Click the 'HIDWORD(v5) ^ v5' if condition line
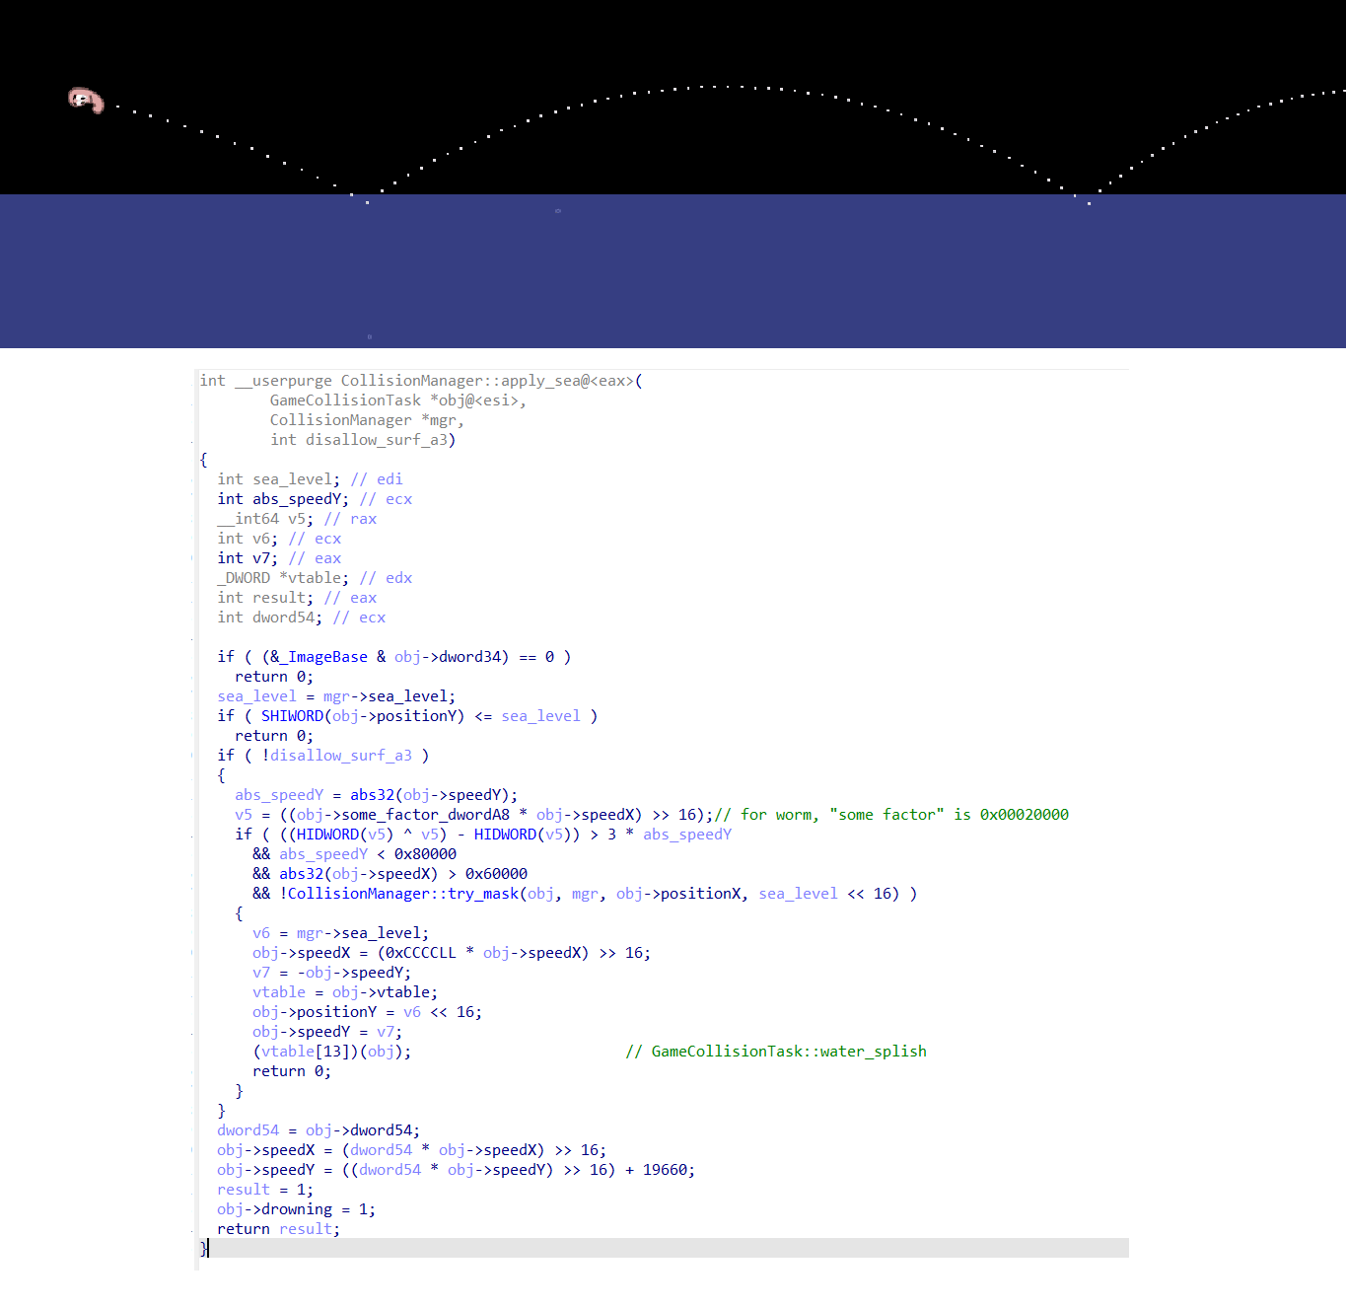 click(x=483, y=835)
